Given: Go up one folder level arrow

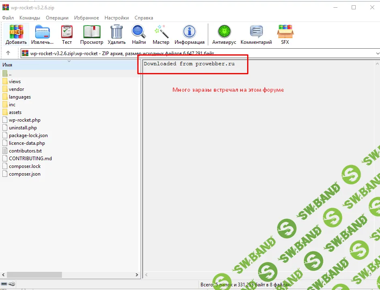Looking at the screenshot, I should click(8, 53).
